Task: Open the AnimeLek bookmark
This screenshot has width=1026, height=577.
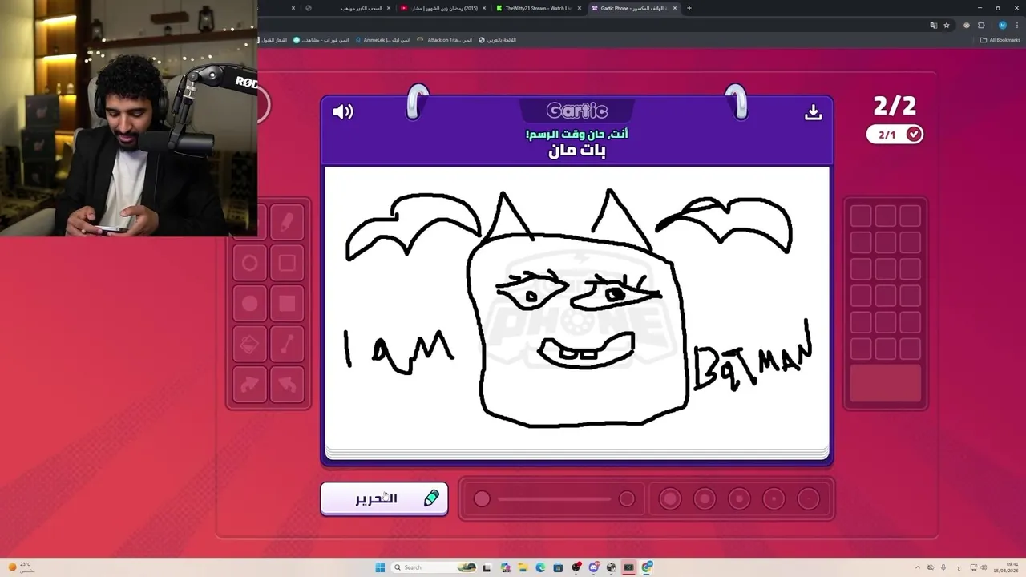Action: pyautogui.click(x=382, y=39)
